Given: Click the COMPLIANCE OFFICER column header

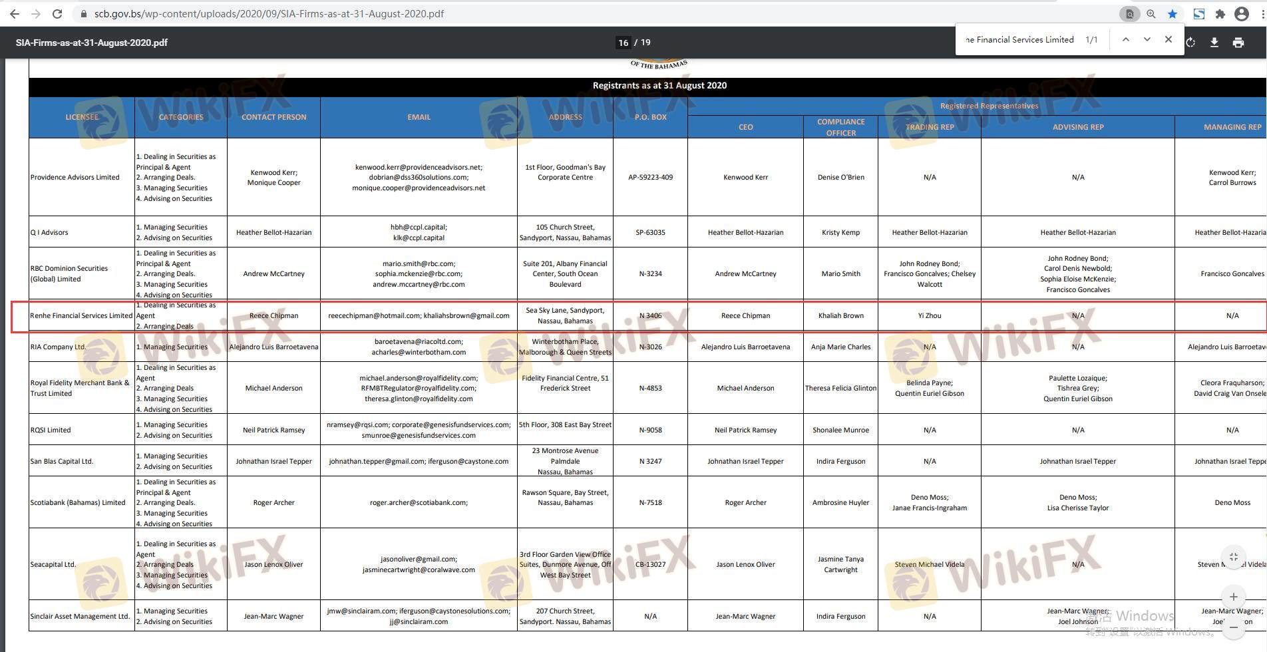Looking at the screenshot, I should tap(841, 127).
